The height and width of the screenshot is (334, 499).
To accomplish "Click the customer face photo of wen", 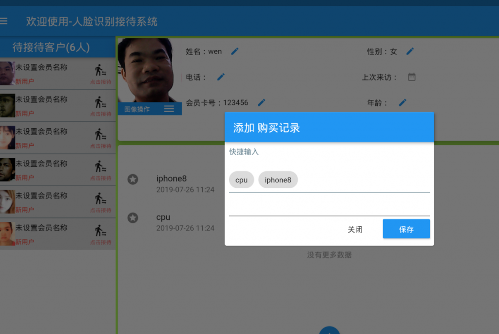I will pyautogui.click(x=145, y=68).
